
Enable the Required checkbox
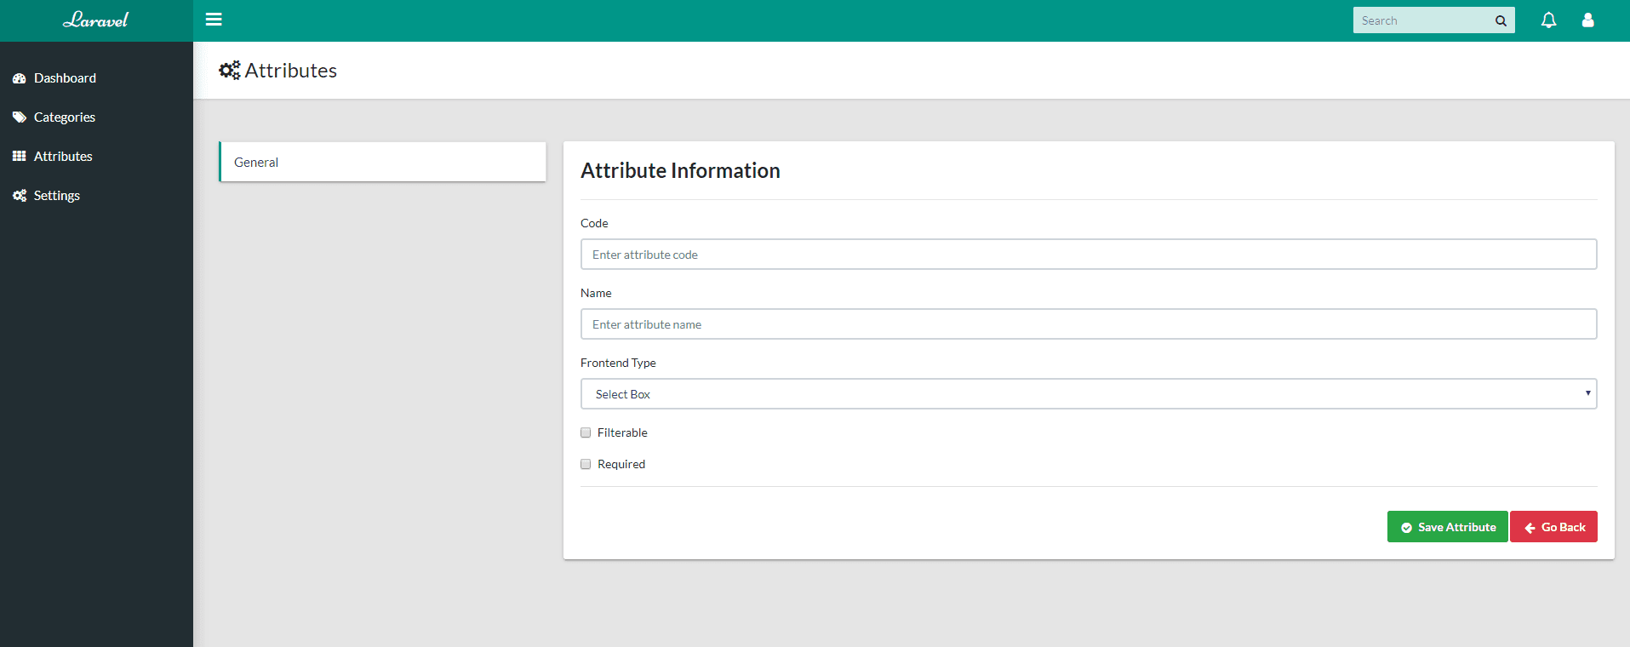click(x=586, y=464)
